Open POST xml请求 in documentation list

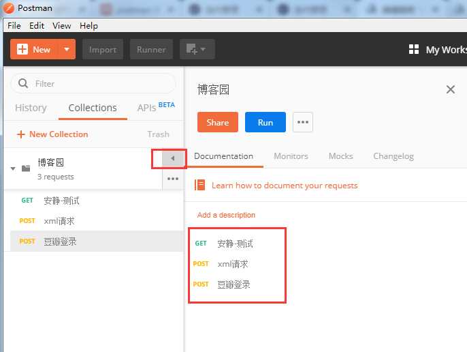221,264
